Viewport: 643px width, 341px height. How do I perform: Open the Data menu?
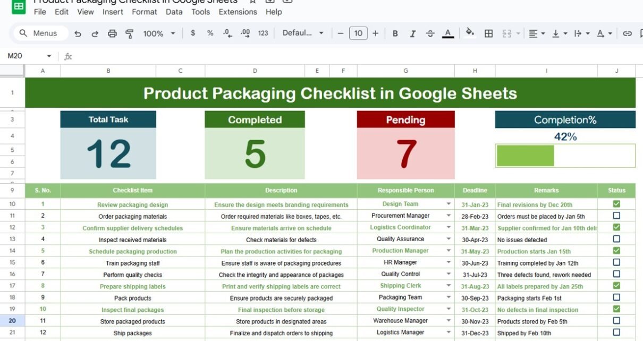(x=174, y=12)
